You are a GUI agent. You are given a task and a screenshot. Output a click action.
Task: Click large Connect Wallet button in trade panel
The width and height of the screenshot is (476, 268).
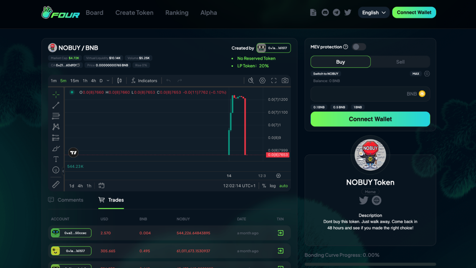[370, 119]
